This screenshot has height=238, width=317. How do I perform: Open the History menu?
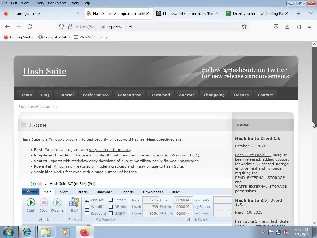point(38,3)
